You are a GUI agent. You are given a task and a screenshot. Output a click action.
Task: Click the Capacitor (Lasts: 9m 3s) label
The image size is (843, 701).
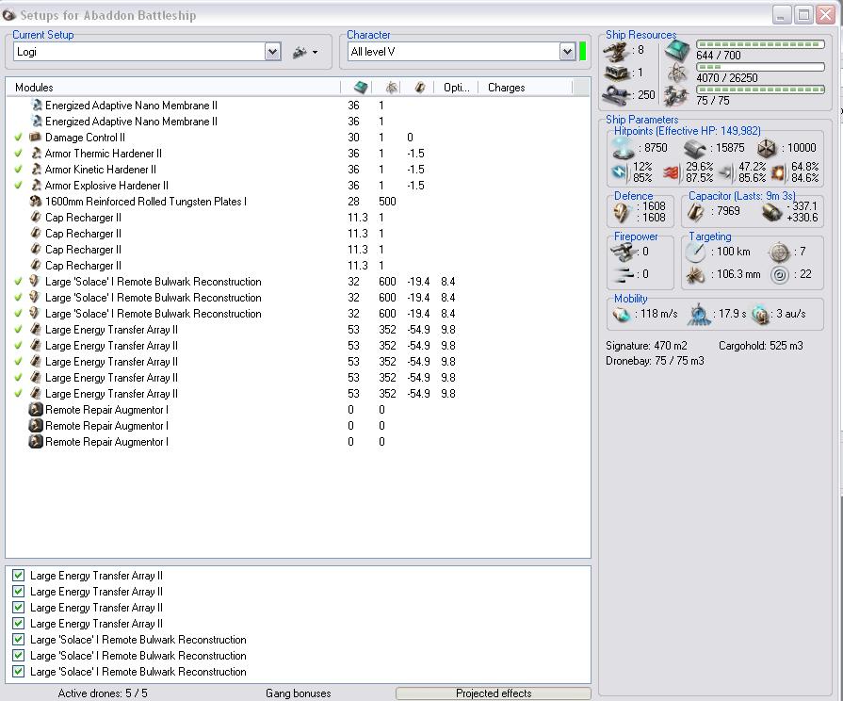742,196
